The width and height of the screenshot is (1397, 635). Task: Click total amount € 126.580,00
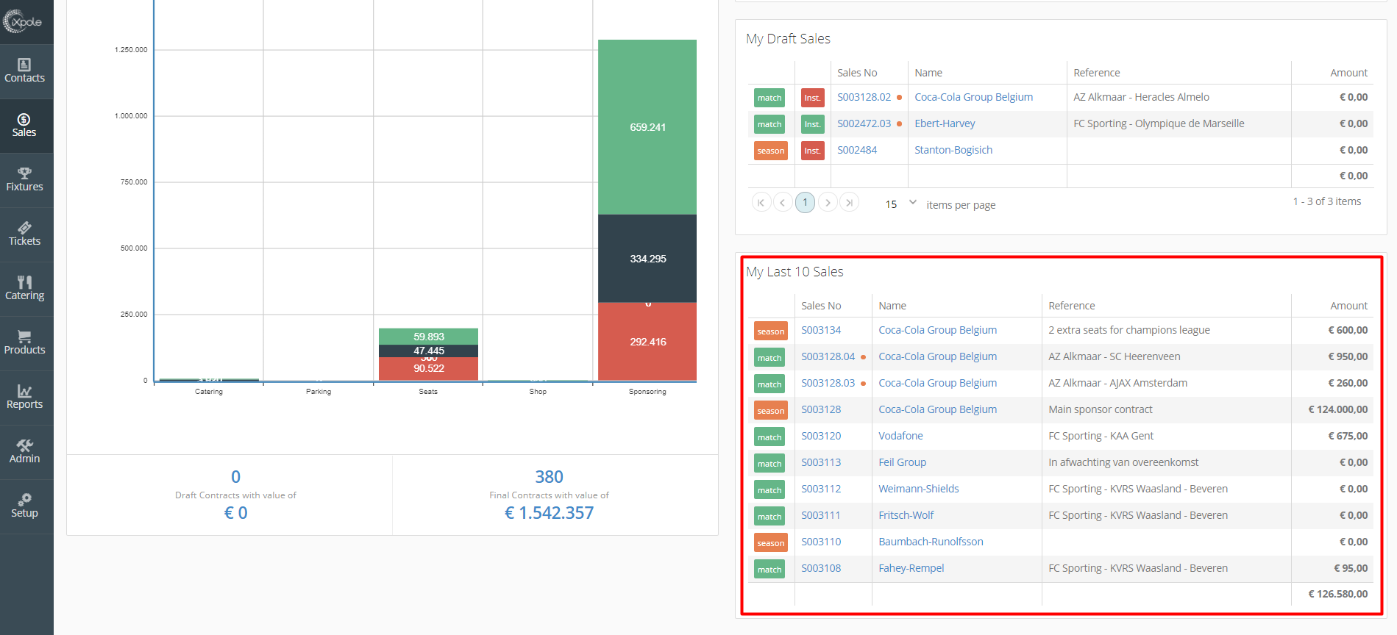(x=1337, y=594)
